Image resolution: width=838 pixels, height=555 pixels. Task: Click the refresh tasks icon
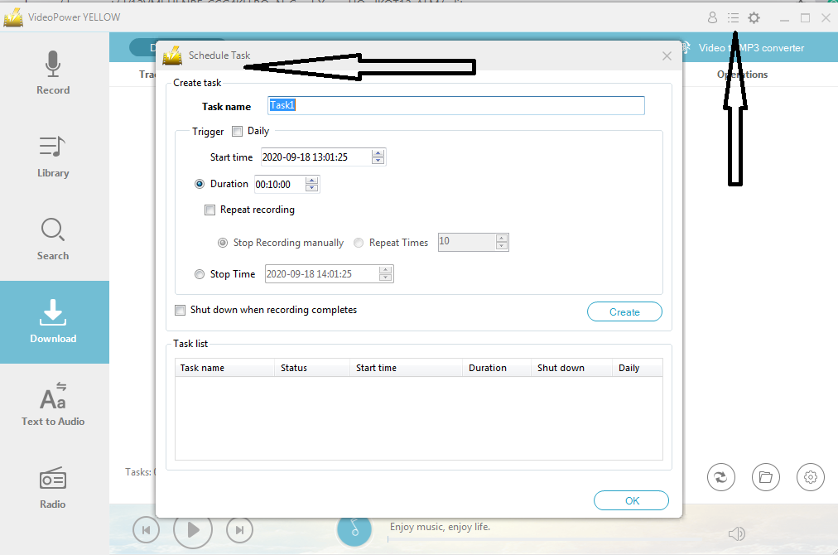720,477
